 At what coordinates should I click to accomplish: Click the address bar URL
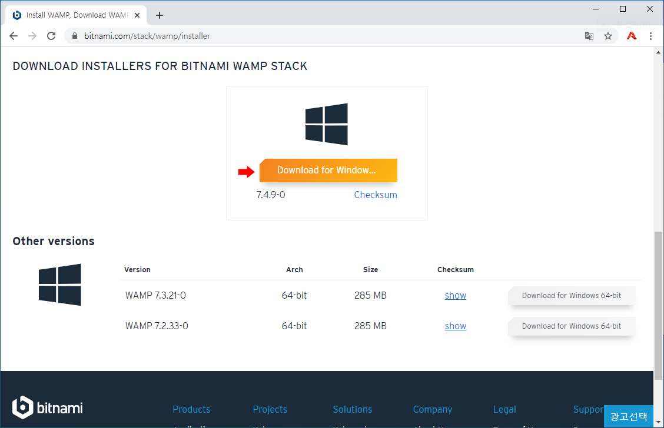tap(147, 36)
